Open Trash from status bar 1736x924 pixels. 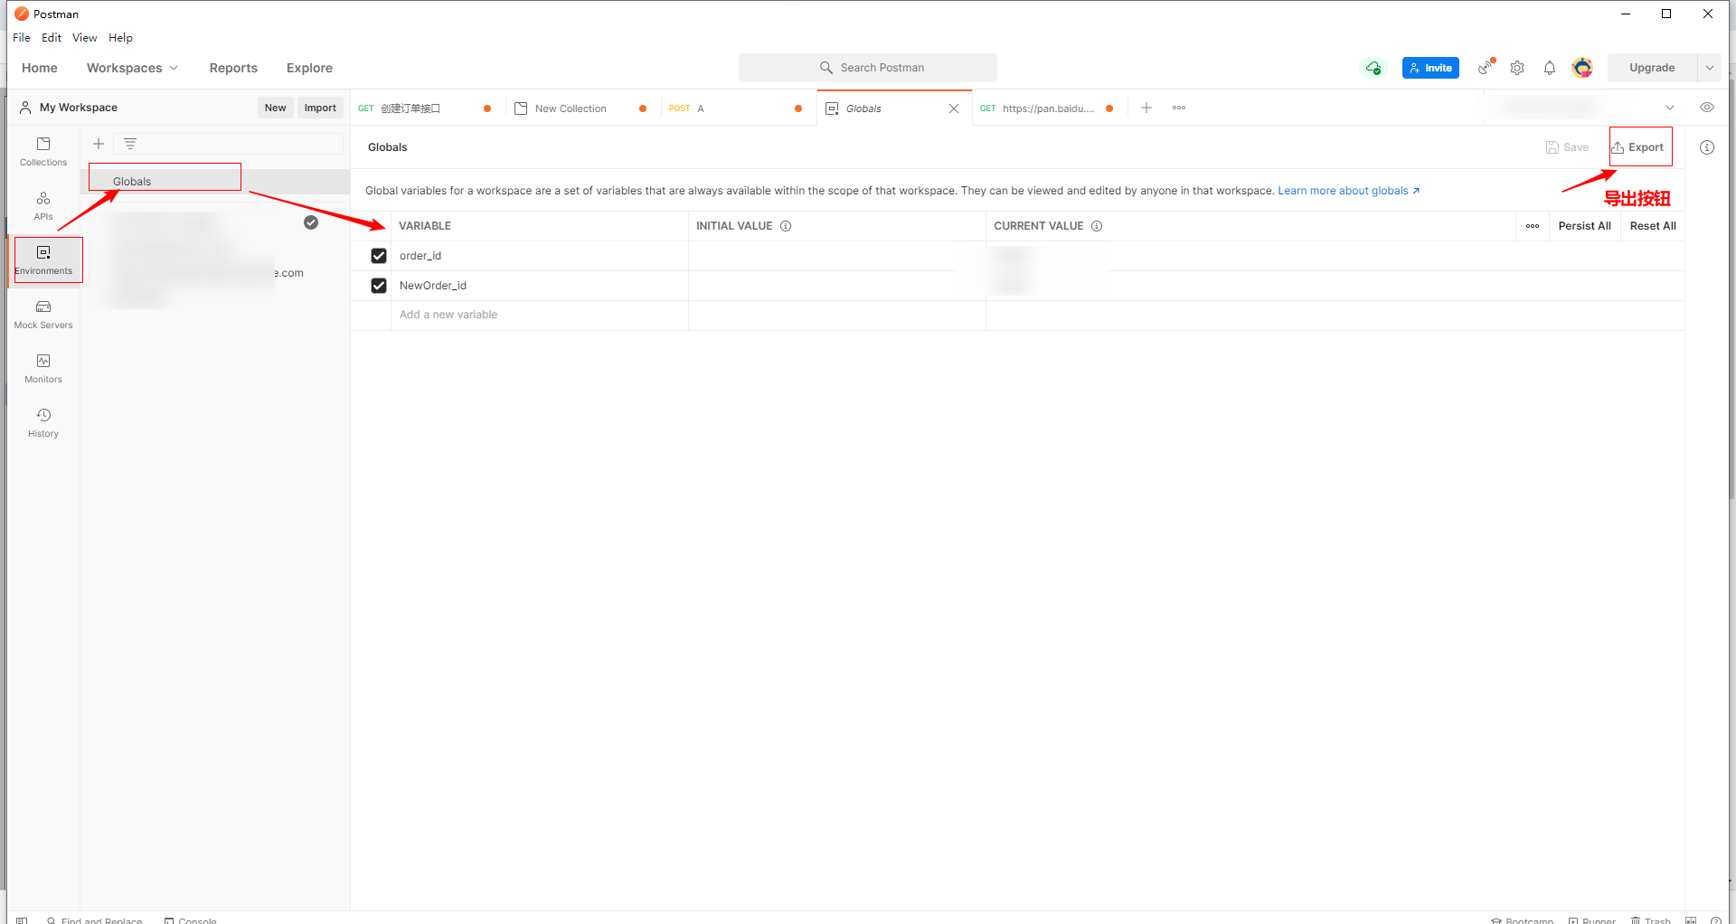click(x=1651, y=920)
